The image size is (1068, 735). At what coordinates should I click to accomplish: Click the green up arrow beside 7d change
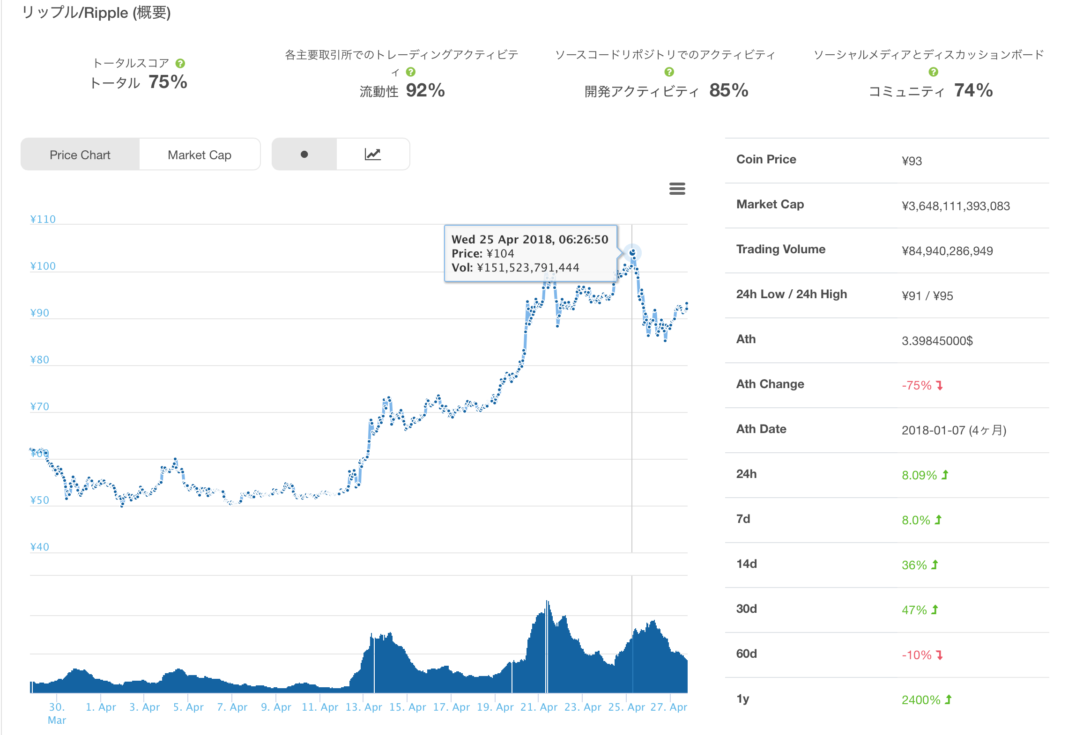(x=938, y=520)
